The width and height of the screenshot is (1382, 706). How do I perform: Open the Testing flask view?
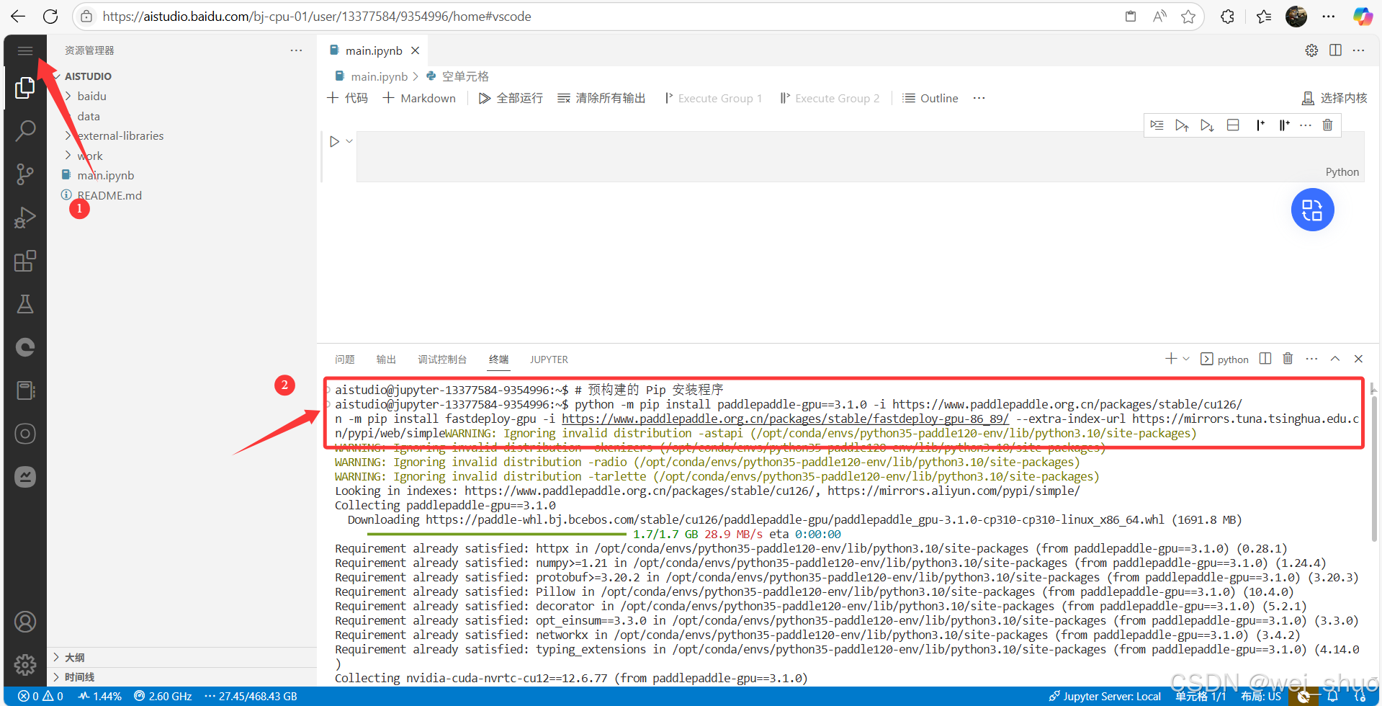(x=25, y=304)
